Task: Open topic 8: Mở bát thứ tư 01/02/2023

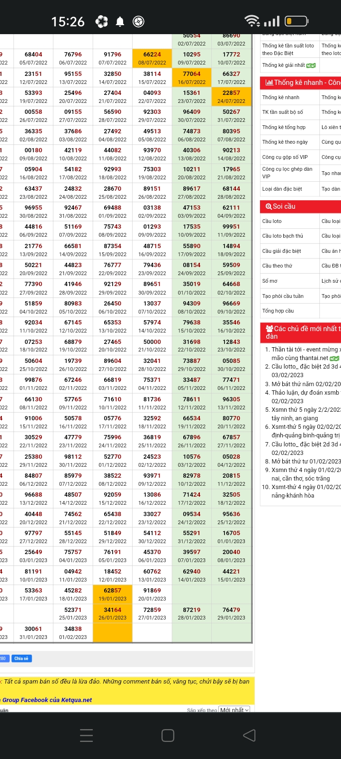Action: (x=306, y=461)
